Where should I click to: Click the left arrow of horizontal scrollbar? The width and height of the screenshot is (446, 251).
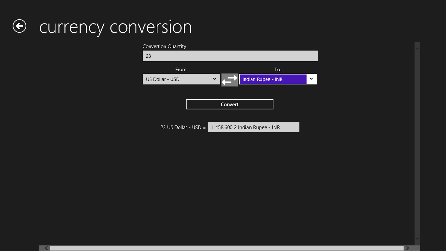click(46, 248)
